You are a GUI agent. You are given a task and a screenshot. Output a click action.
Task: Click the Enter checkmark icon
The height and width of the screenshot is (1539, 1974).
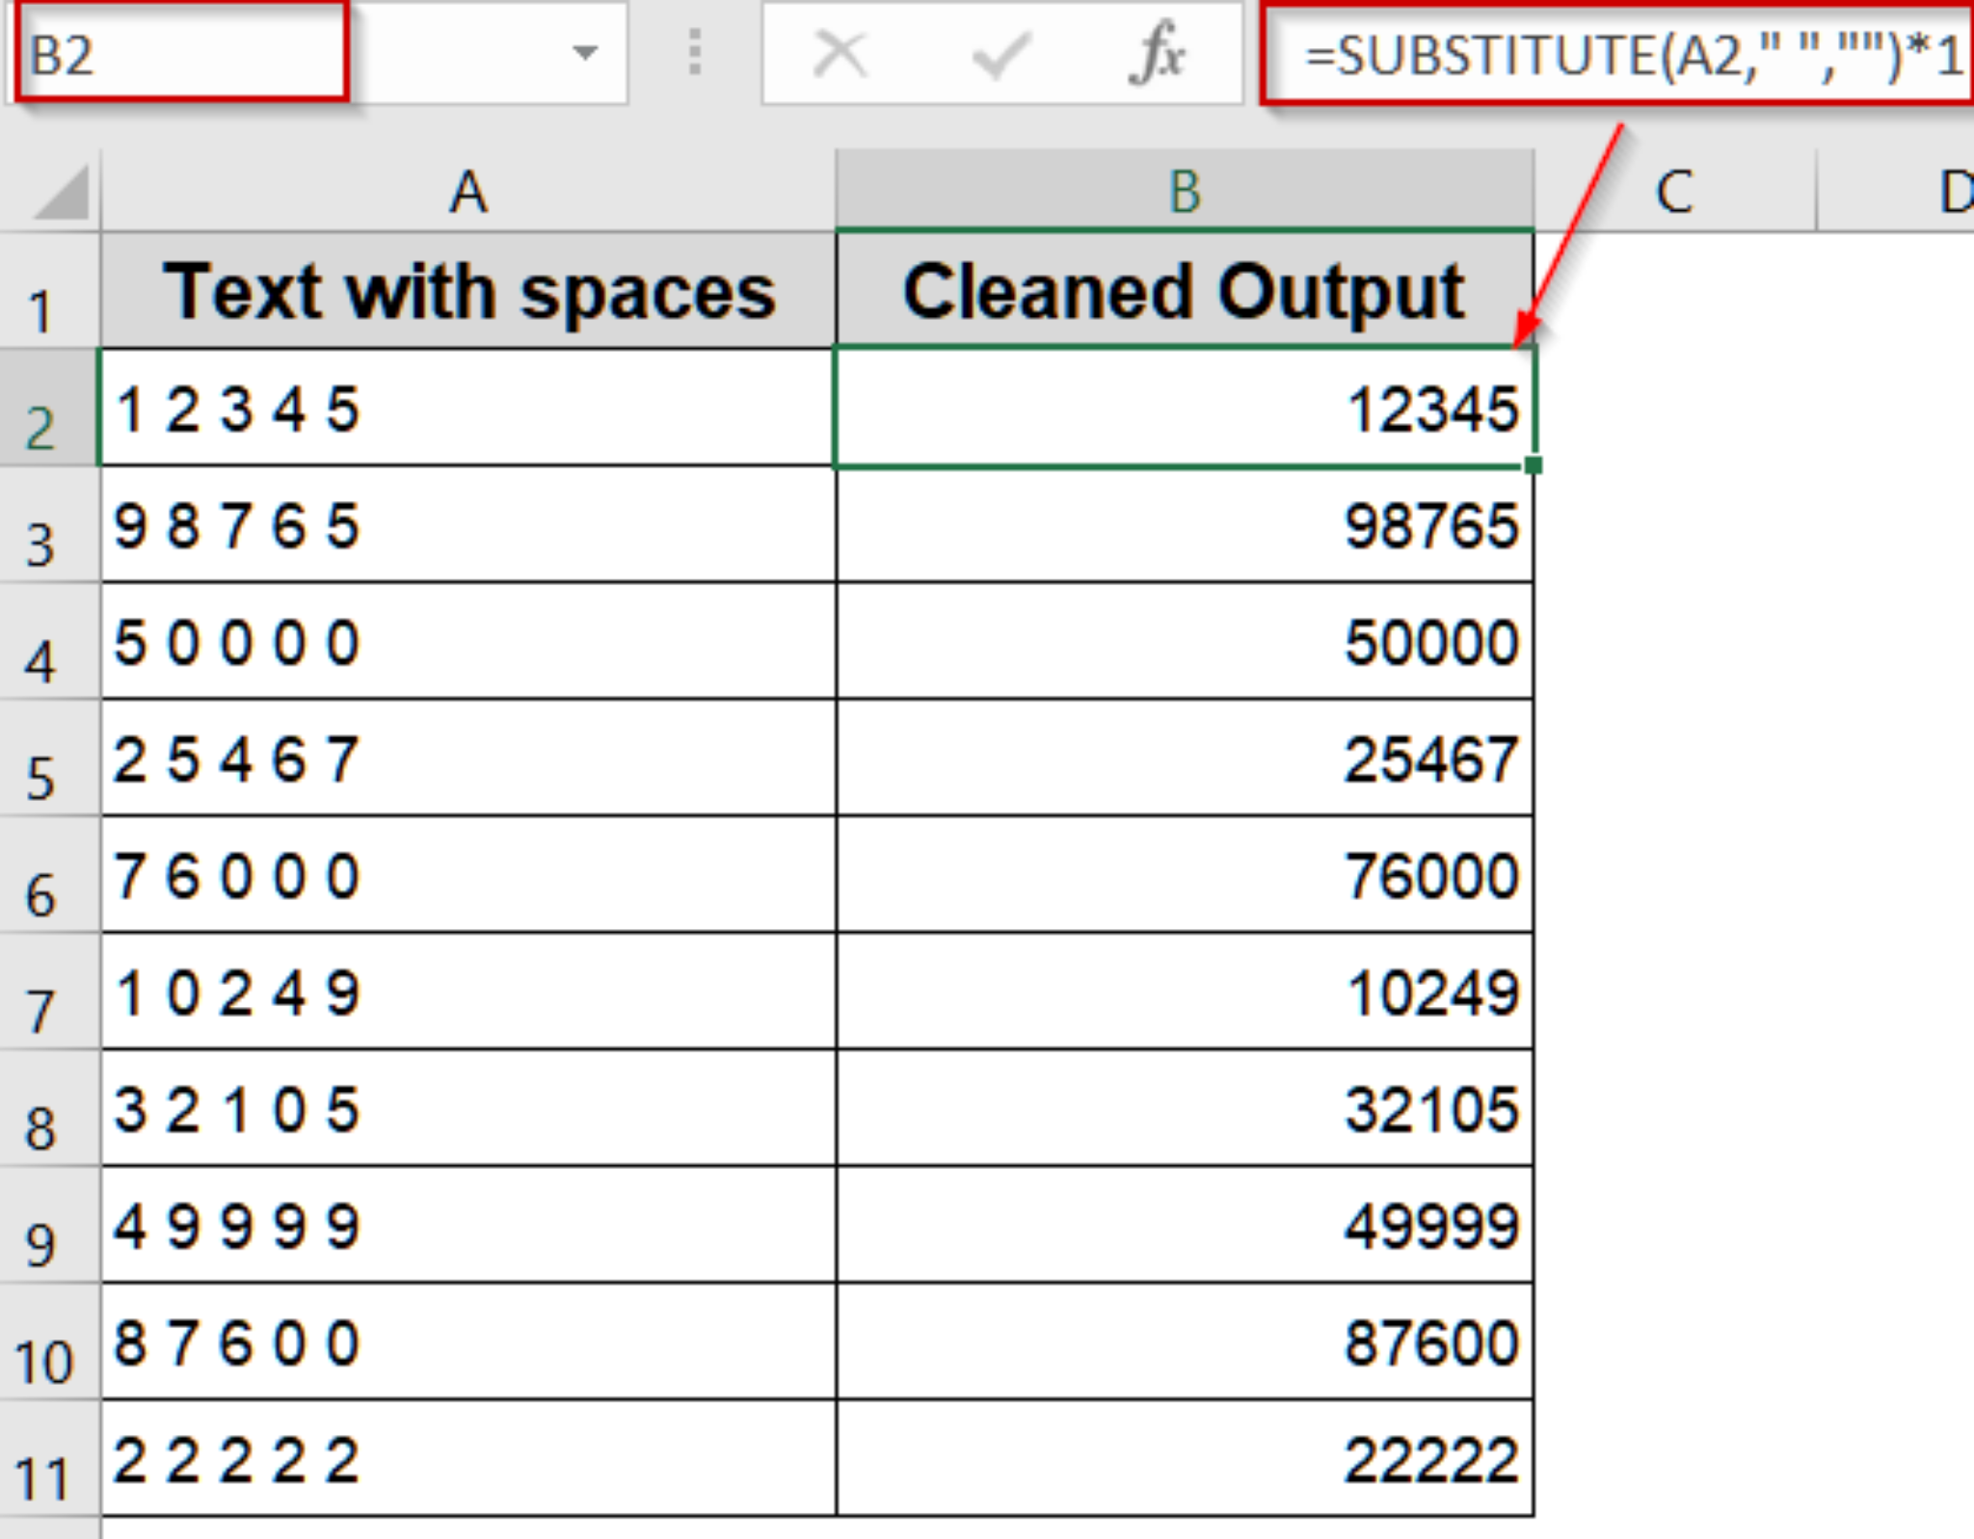click(1002, 55)
